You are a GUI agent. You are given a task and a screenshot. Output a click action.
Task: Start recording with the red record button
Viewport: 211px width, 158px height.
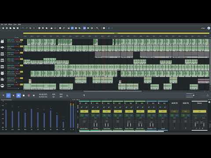(29, 96)
